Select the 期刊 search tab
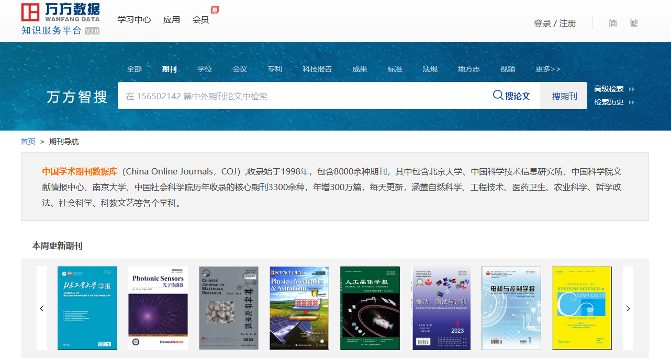The image size is (671, 363). coord(170,69)
